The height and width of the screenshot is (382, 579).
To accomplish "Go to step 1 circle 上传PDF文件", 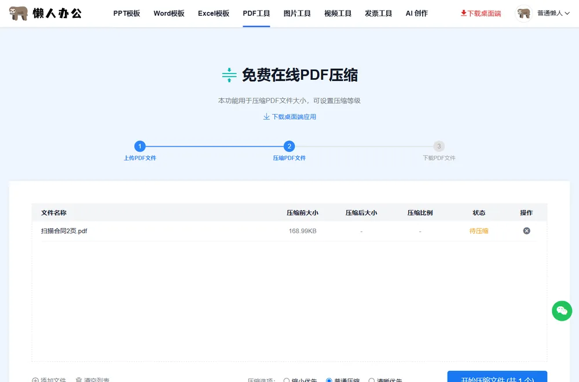I will [x=140, y=146].
